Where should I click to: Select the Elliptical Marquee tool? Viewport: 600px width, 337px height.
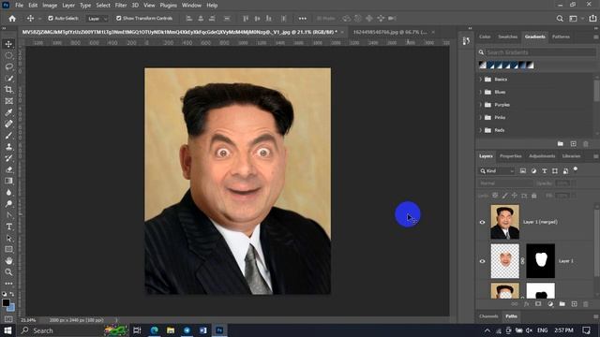coord(8,55)
